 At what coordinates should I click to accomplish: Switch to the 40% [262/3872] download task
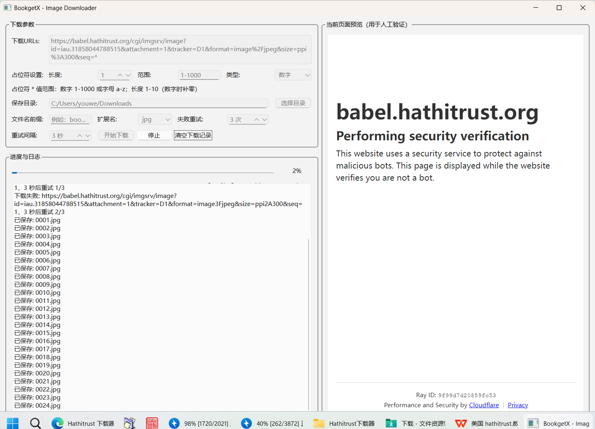tap(272, 423)
